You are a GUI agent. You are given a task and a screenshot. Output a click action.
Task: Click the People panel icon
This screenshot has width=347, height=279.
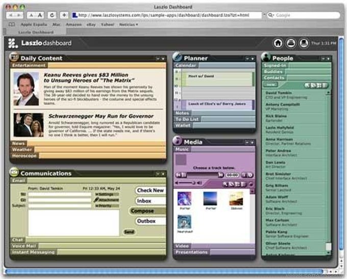[x=265, y=57]
